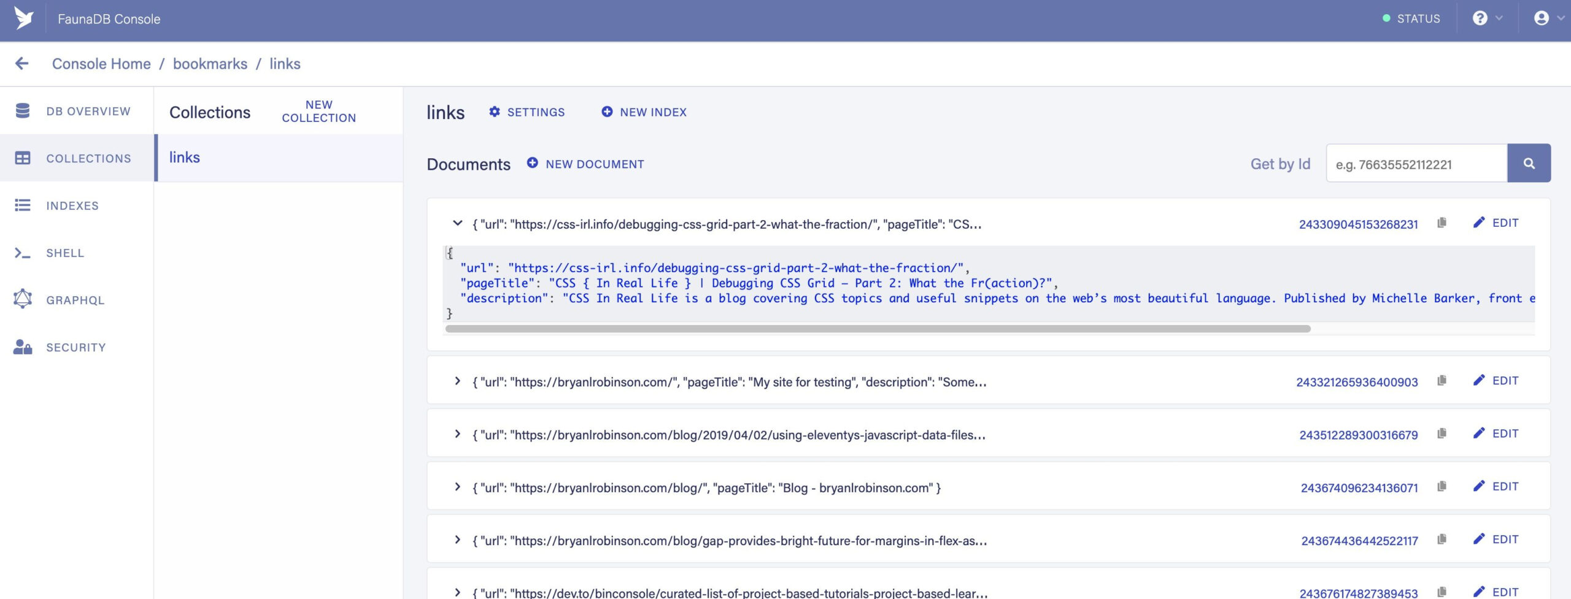The height and width of the screenshot is (599, 1571).
Task: Open the help question mark icon
Action: (x=1480, y=18)
